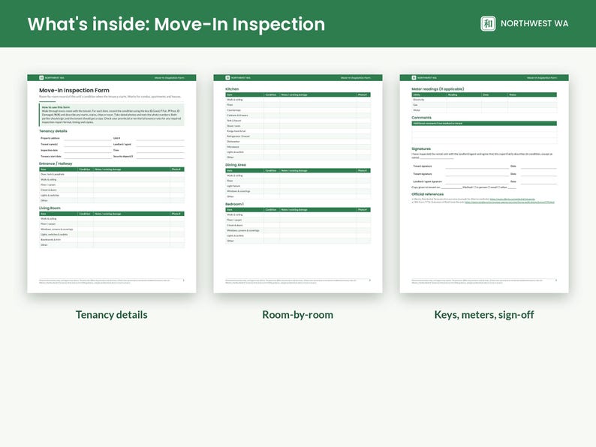
Task: Click the Landlord / agent signature line
Action: tap(477, 181)
